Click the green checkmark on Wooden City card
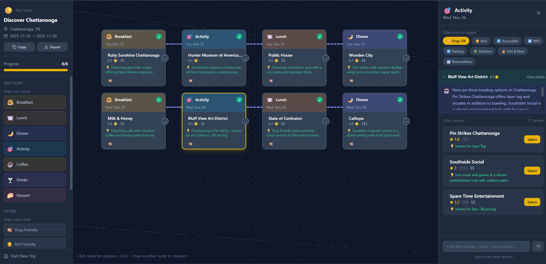The image size is (546, 264). click(400, 36)
